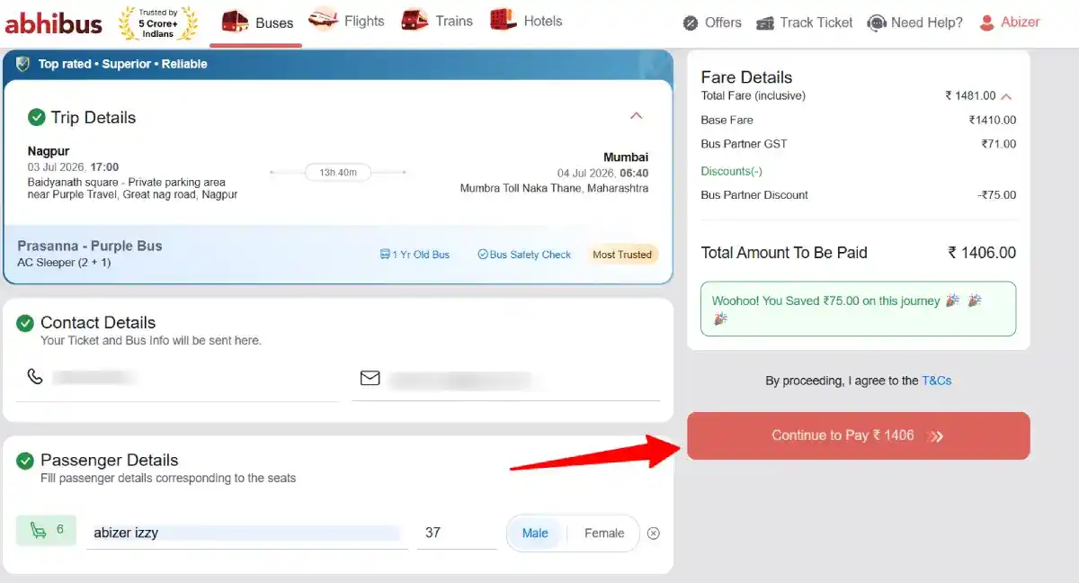Click the Offers percent badge icon
Viewport: 1079px width, 583px height.
pyautogui.click(x=691, y=23)
